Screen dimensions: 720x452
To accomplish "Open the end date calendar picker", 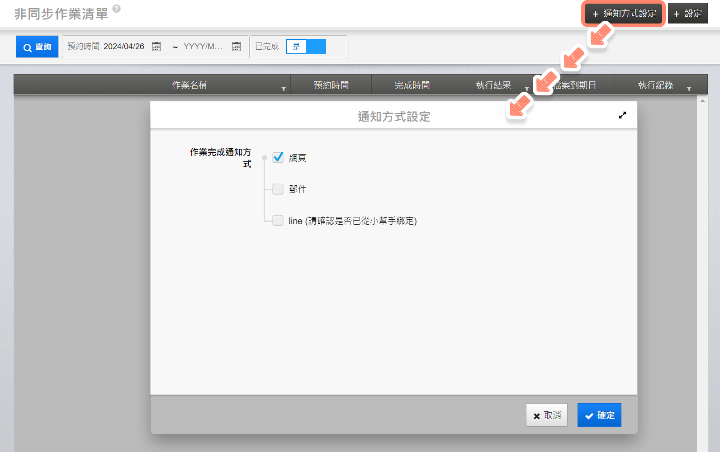I will point(236,47).
